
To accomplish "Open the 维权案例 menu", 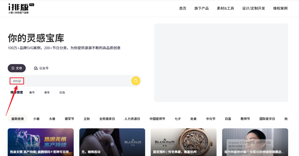I will tap(280, 8).
